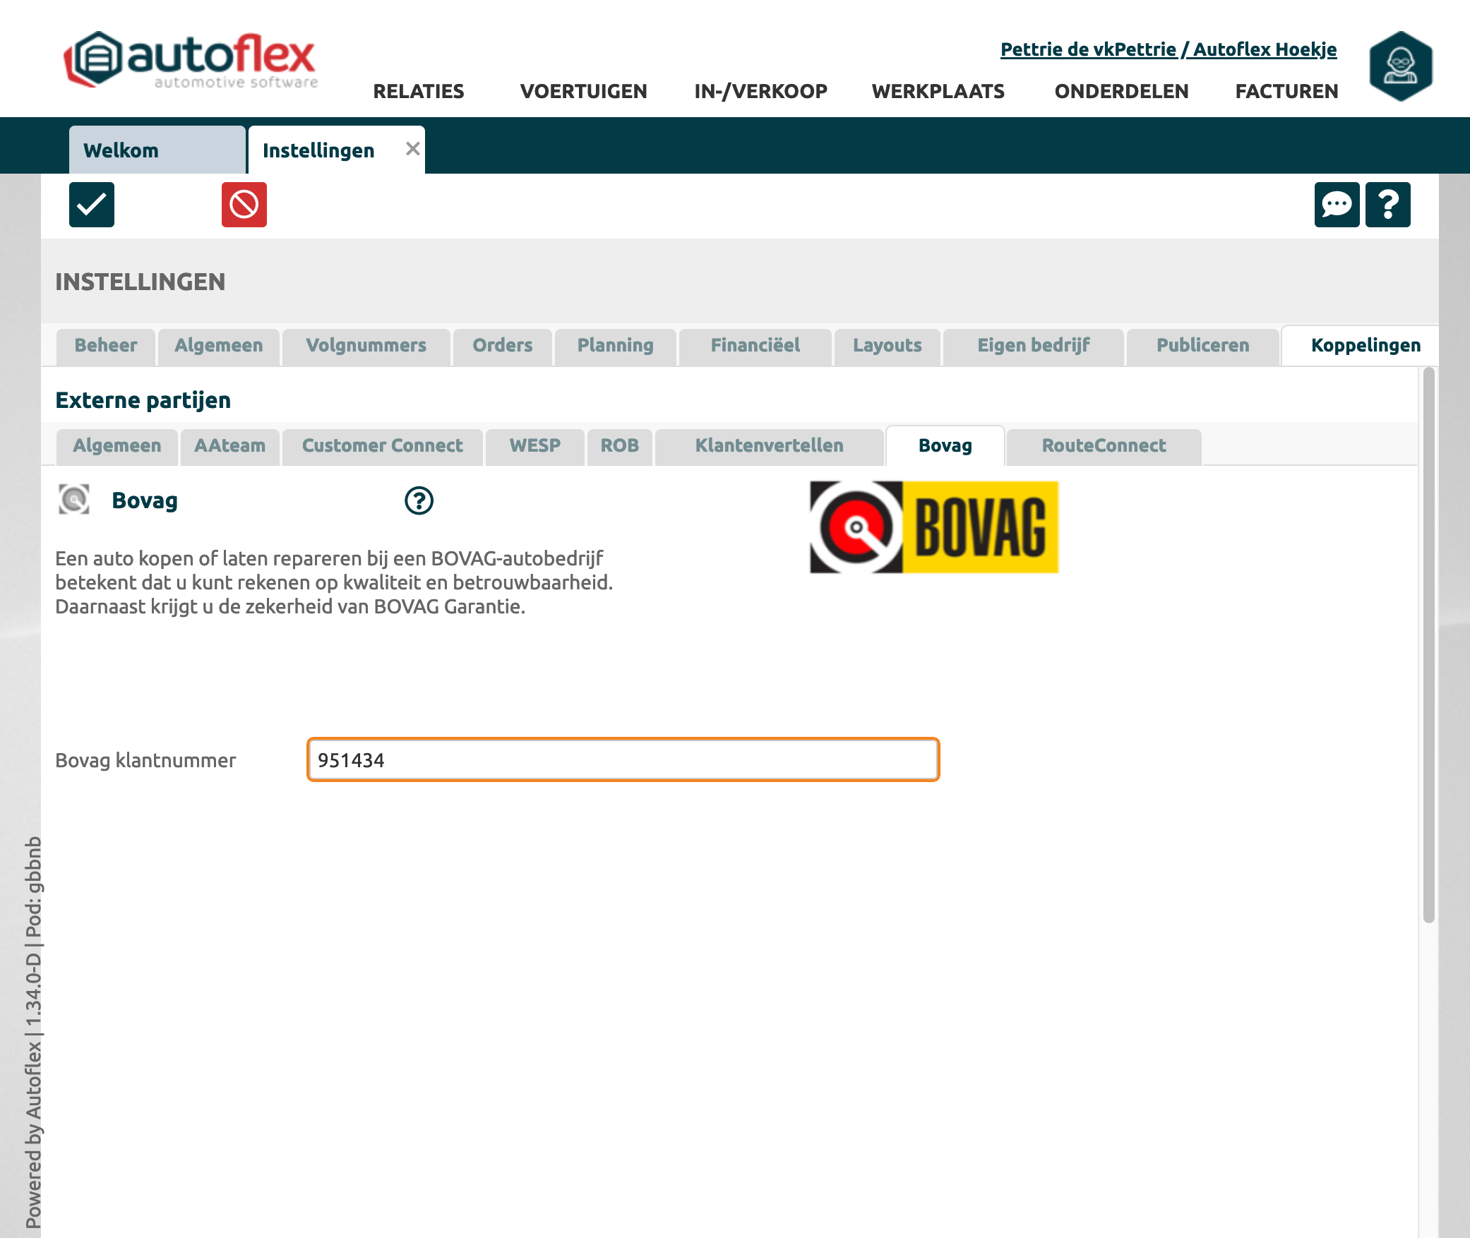Select the Klantenvertellen sub-tab
The width and height of the screenshot is (1470, 1238).
point(769,445)
